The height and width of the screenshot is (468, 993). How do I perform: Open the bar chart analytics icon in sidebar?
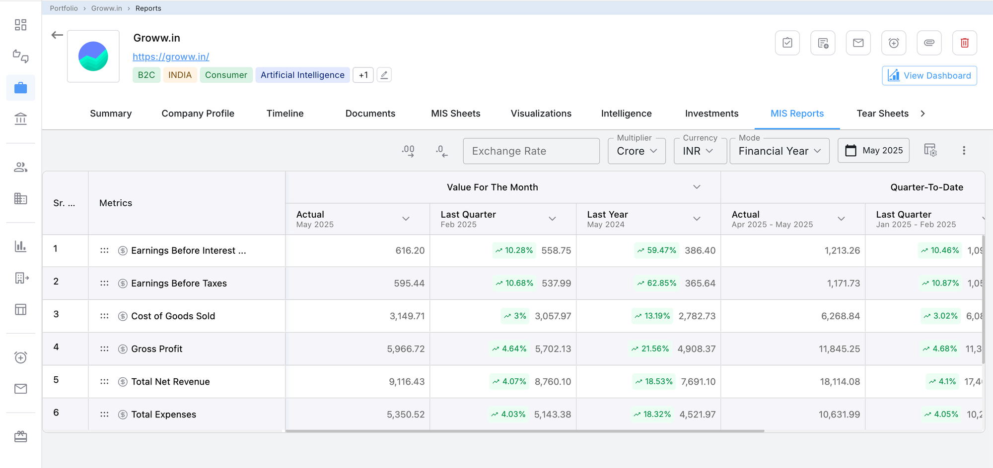point(20,246)
